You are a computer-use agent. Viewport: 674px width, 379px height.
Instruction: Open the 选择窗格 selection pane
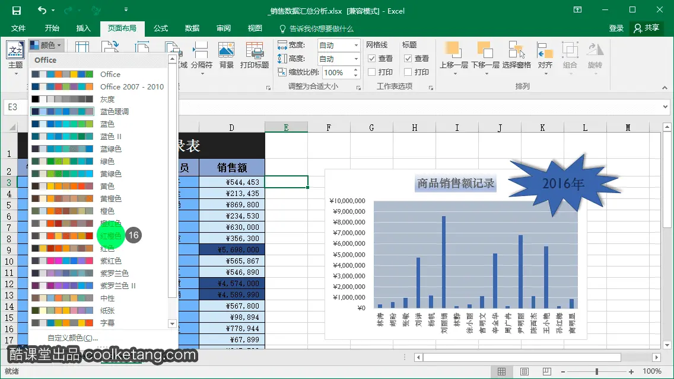tap(516, 55)
